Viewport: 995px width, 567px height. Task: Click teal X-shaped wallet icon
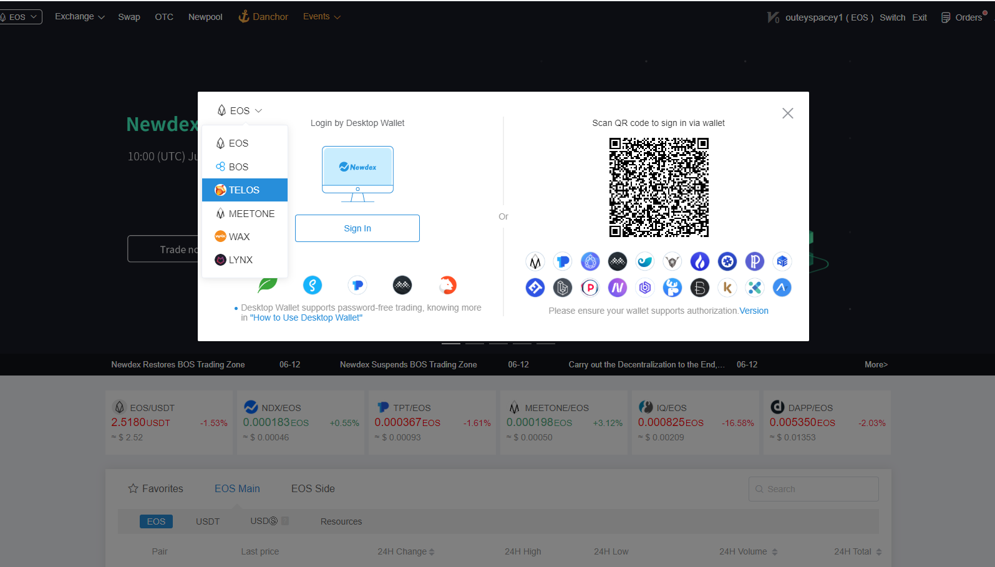(x=755, y=288)
